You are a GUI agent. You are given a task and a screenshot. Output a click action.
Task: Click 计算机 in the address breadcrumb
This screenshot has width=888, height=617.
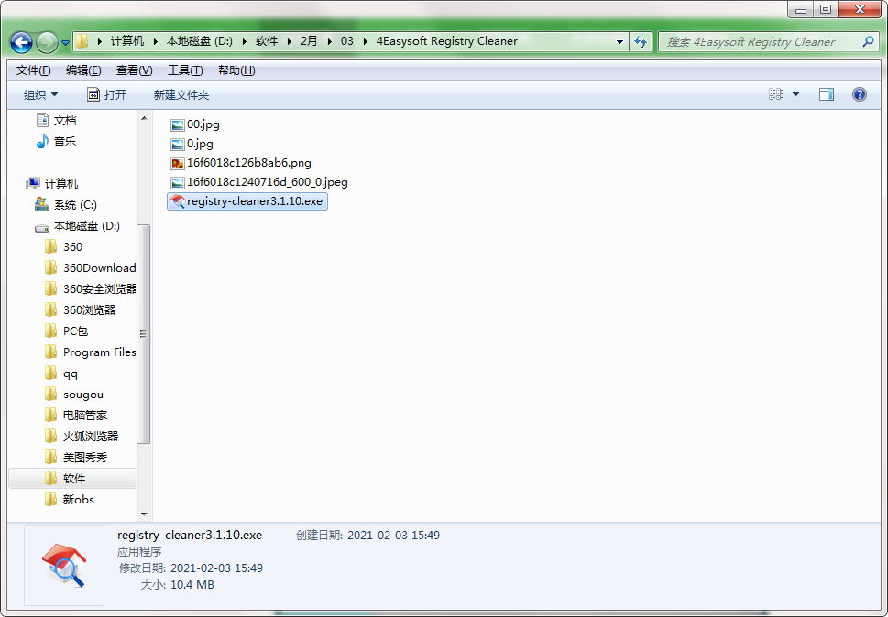[x=127, y=41]
